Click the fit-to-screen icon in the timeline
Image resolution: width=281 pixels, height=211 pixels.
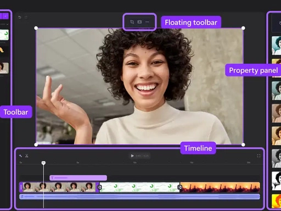[258, 156]
